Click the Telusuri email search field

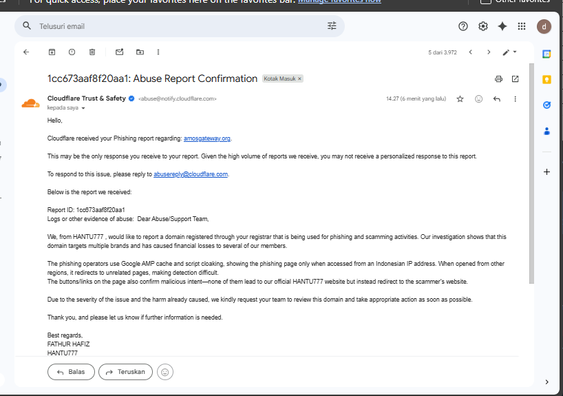[180, 26]
